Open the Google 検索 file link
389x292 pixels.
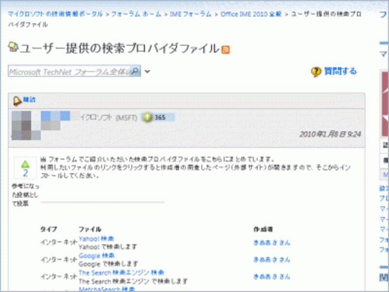[x=96, y=256]
